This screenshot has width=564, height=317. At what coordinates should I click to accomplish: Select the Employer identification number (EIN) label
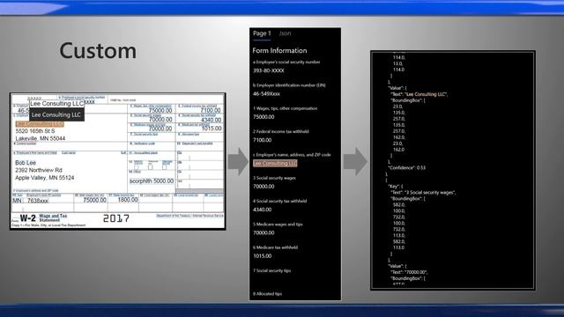pyautogui.click(x=289, y=85)
